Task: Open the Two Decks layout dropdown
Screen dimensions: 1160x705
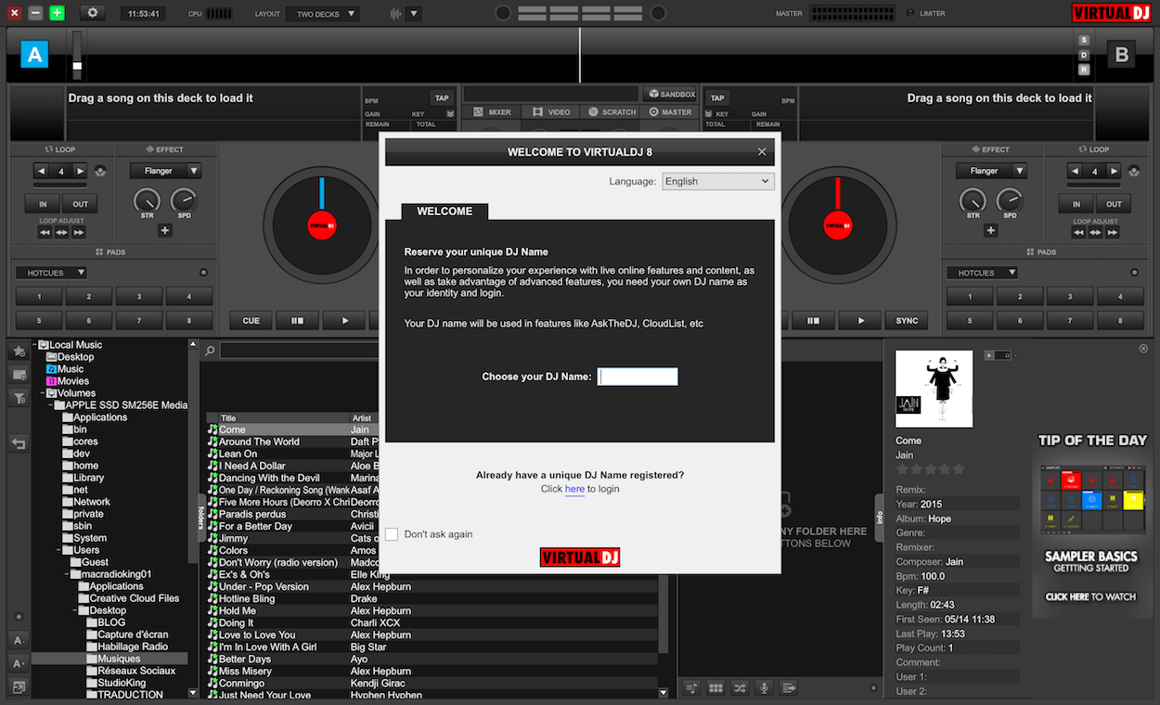Action: click(324, 14)
